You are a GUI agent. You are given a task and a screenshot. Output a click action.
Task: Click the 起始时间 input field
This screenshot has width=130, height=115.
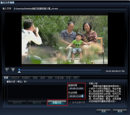tap(76, 88)
